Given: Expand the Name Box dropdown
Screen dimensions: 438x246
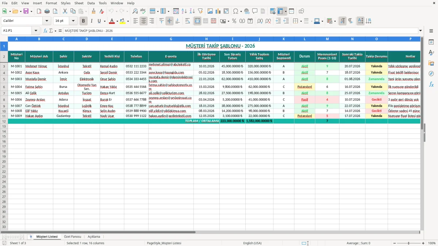Looking at the screenshot, I should click(x=36, y=31).
